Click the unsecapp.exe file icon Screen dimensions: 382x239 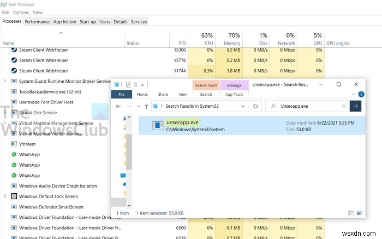pyautogui.click(x=158, y=125)
